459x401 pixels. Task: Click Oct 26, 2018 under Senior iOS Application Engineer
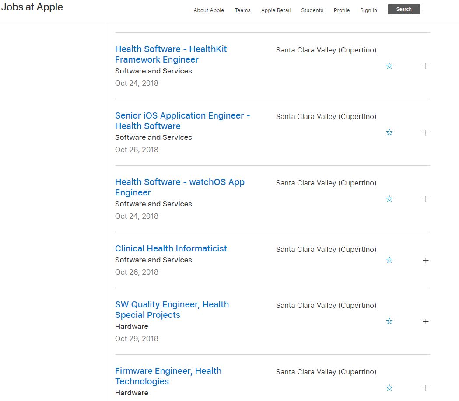click(x=137, y=150)
